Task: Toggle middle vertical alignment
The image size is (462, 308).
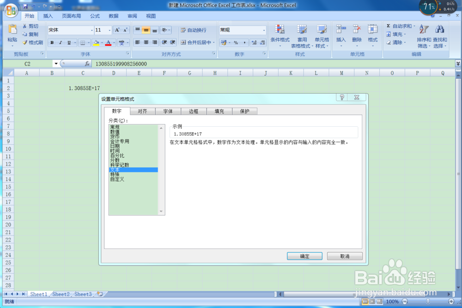Action: coord(146,30)
